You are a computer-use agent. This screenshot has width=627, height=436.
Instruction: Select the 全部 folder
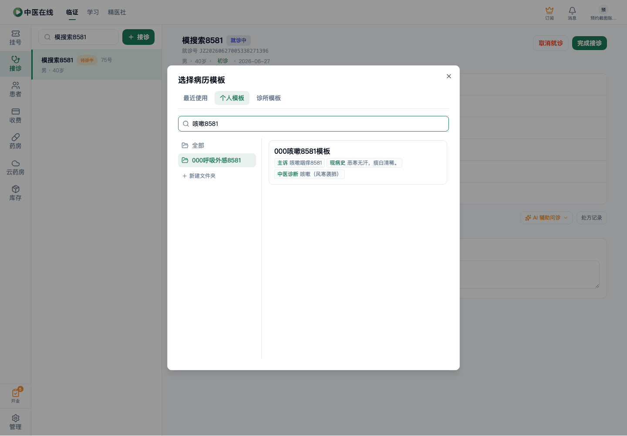[217, 145]
